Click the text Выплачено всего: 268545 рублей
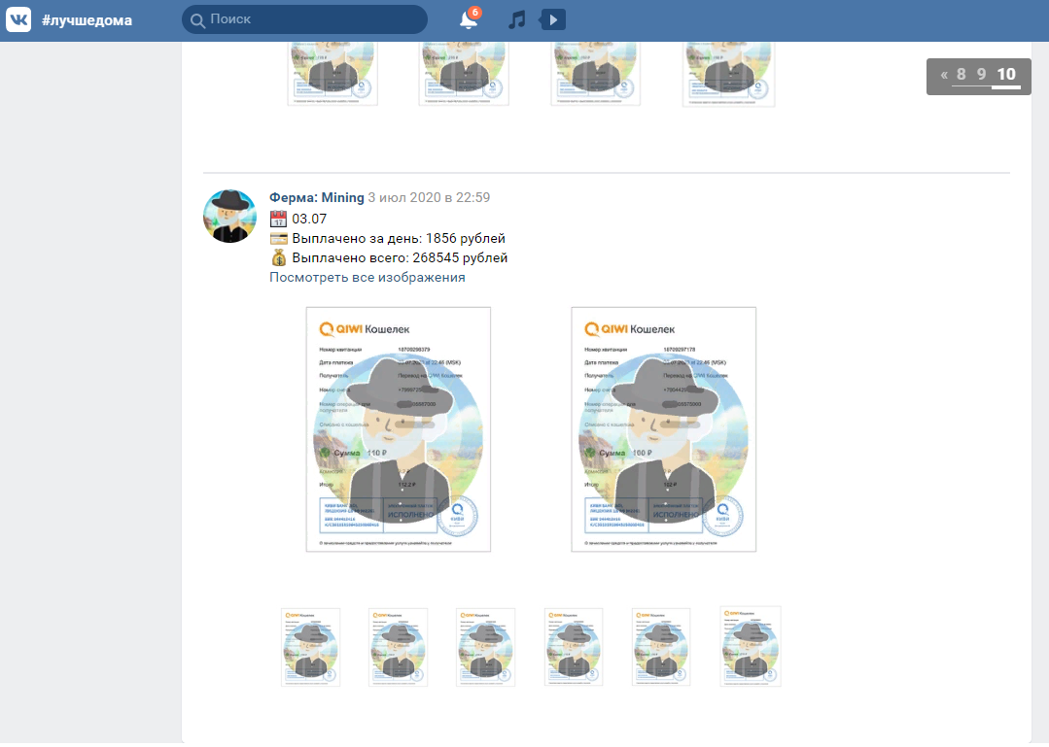Screen dimensions: 1049x747 click(x=401, y=258)
